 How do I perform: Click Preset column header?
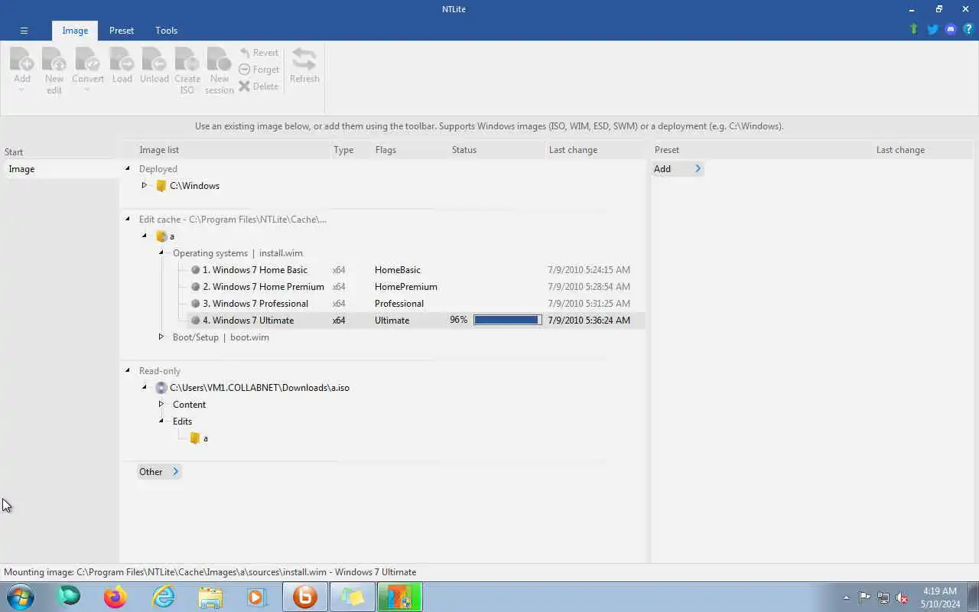(762, 150)
